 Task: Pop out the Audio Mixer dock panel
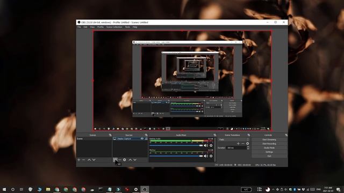215,135
